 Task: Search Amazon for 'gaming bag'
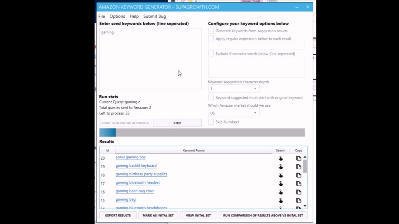pos(281,200)
